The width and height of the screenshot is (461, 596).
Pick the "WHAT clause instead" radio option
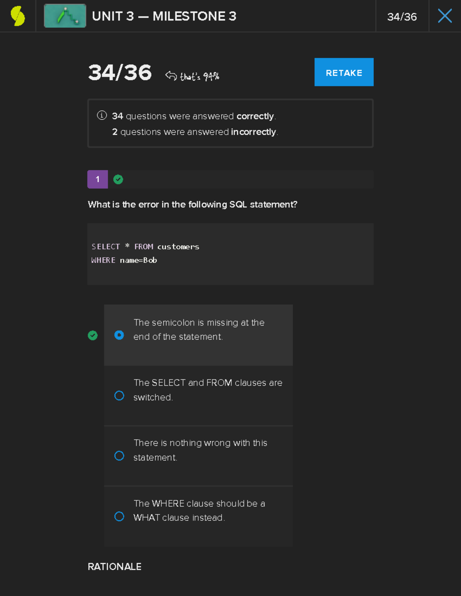[x=119, y=516]
